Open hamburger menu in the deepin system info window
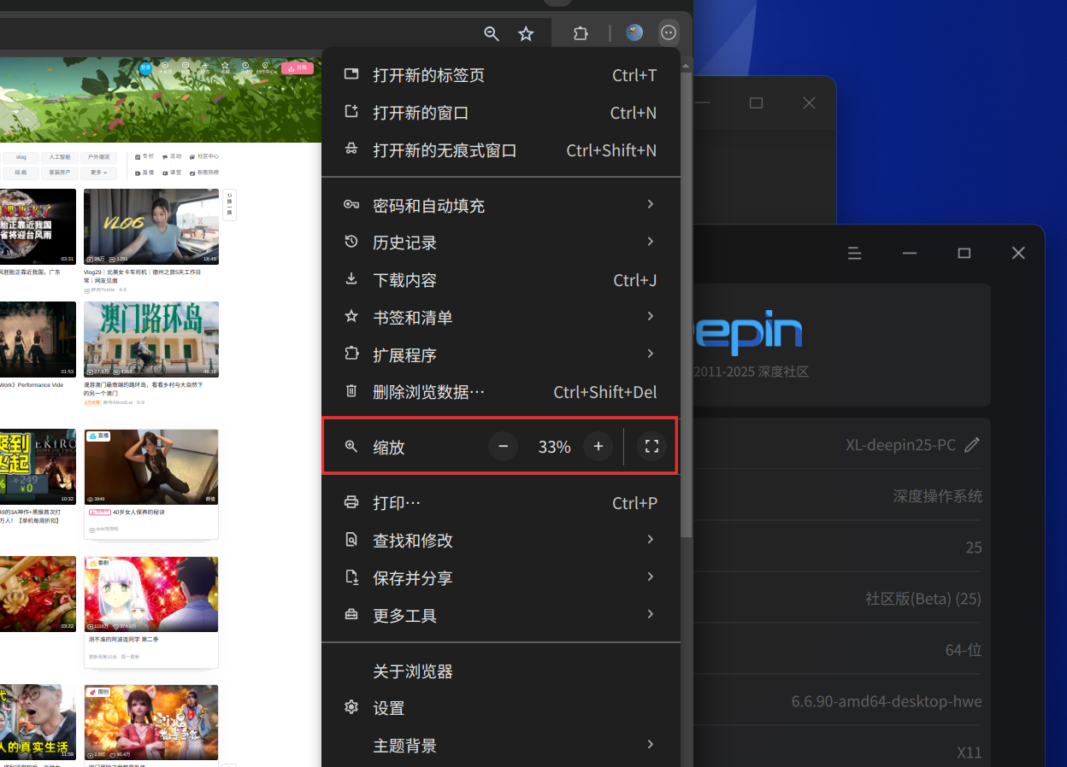 coord(854,254)
